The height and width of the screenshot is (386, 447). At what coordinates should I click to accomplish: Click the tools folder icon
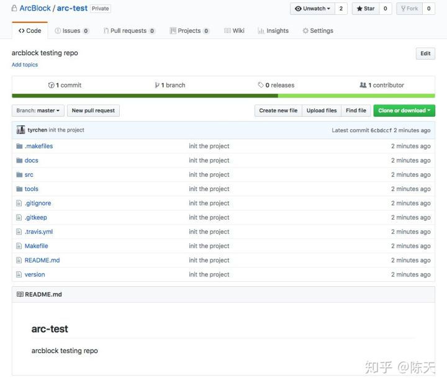19,189
